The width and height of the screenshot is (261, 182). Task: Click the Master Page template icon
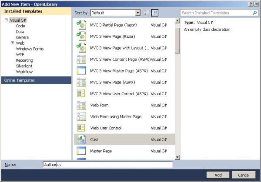(x=81, y=151)
